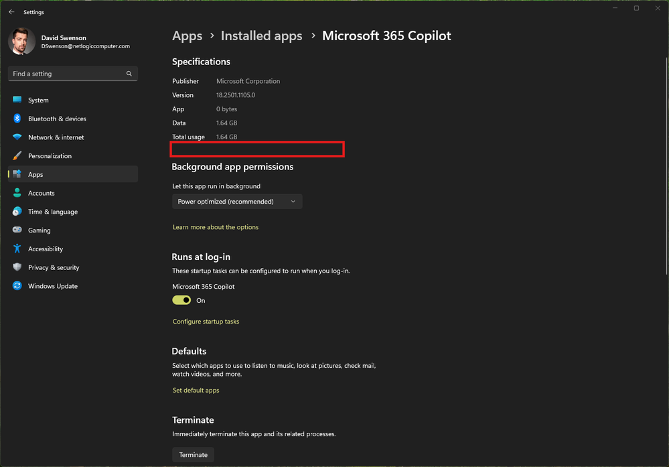The width and height of the screenshot is (669, 467).
Task: Click the search magnifier icon
Action: pyautogui.click(x=129, y=74)
